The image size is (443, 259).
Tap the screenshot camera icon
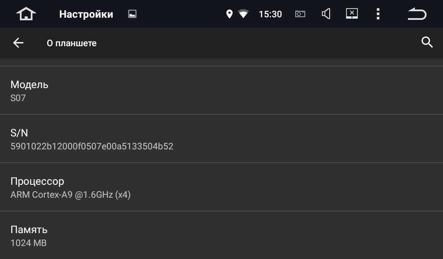[300, 14]
